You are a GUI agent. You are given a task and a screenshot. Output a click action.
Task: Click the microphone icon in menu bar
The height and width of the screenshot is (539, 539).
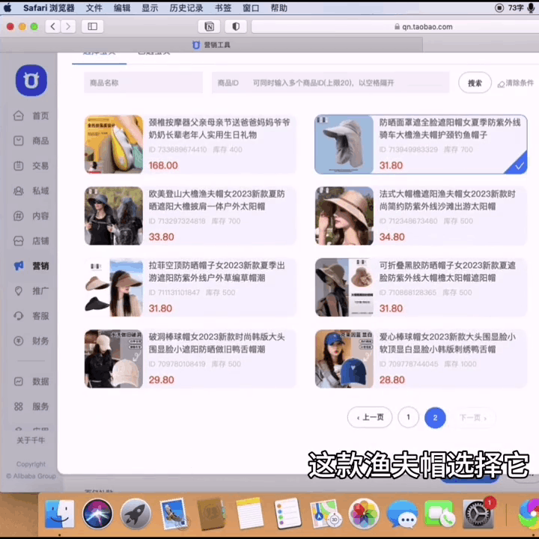pos(531,8)
